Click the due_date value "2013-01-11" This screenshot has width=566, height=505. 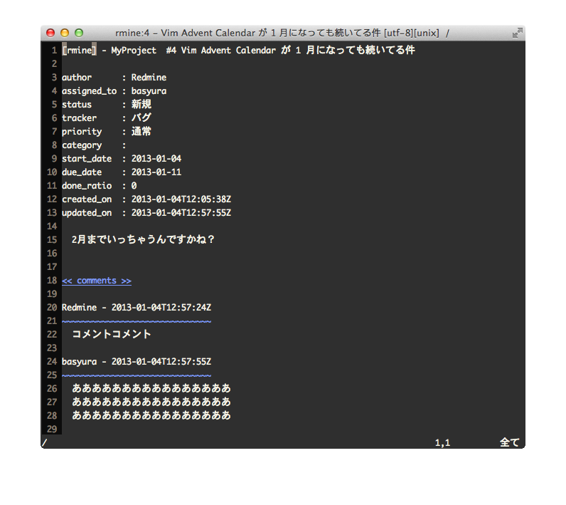click(156, 172)
